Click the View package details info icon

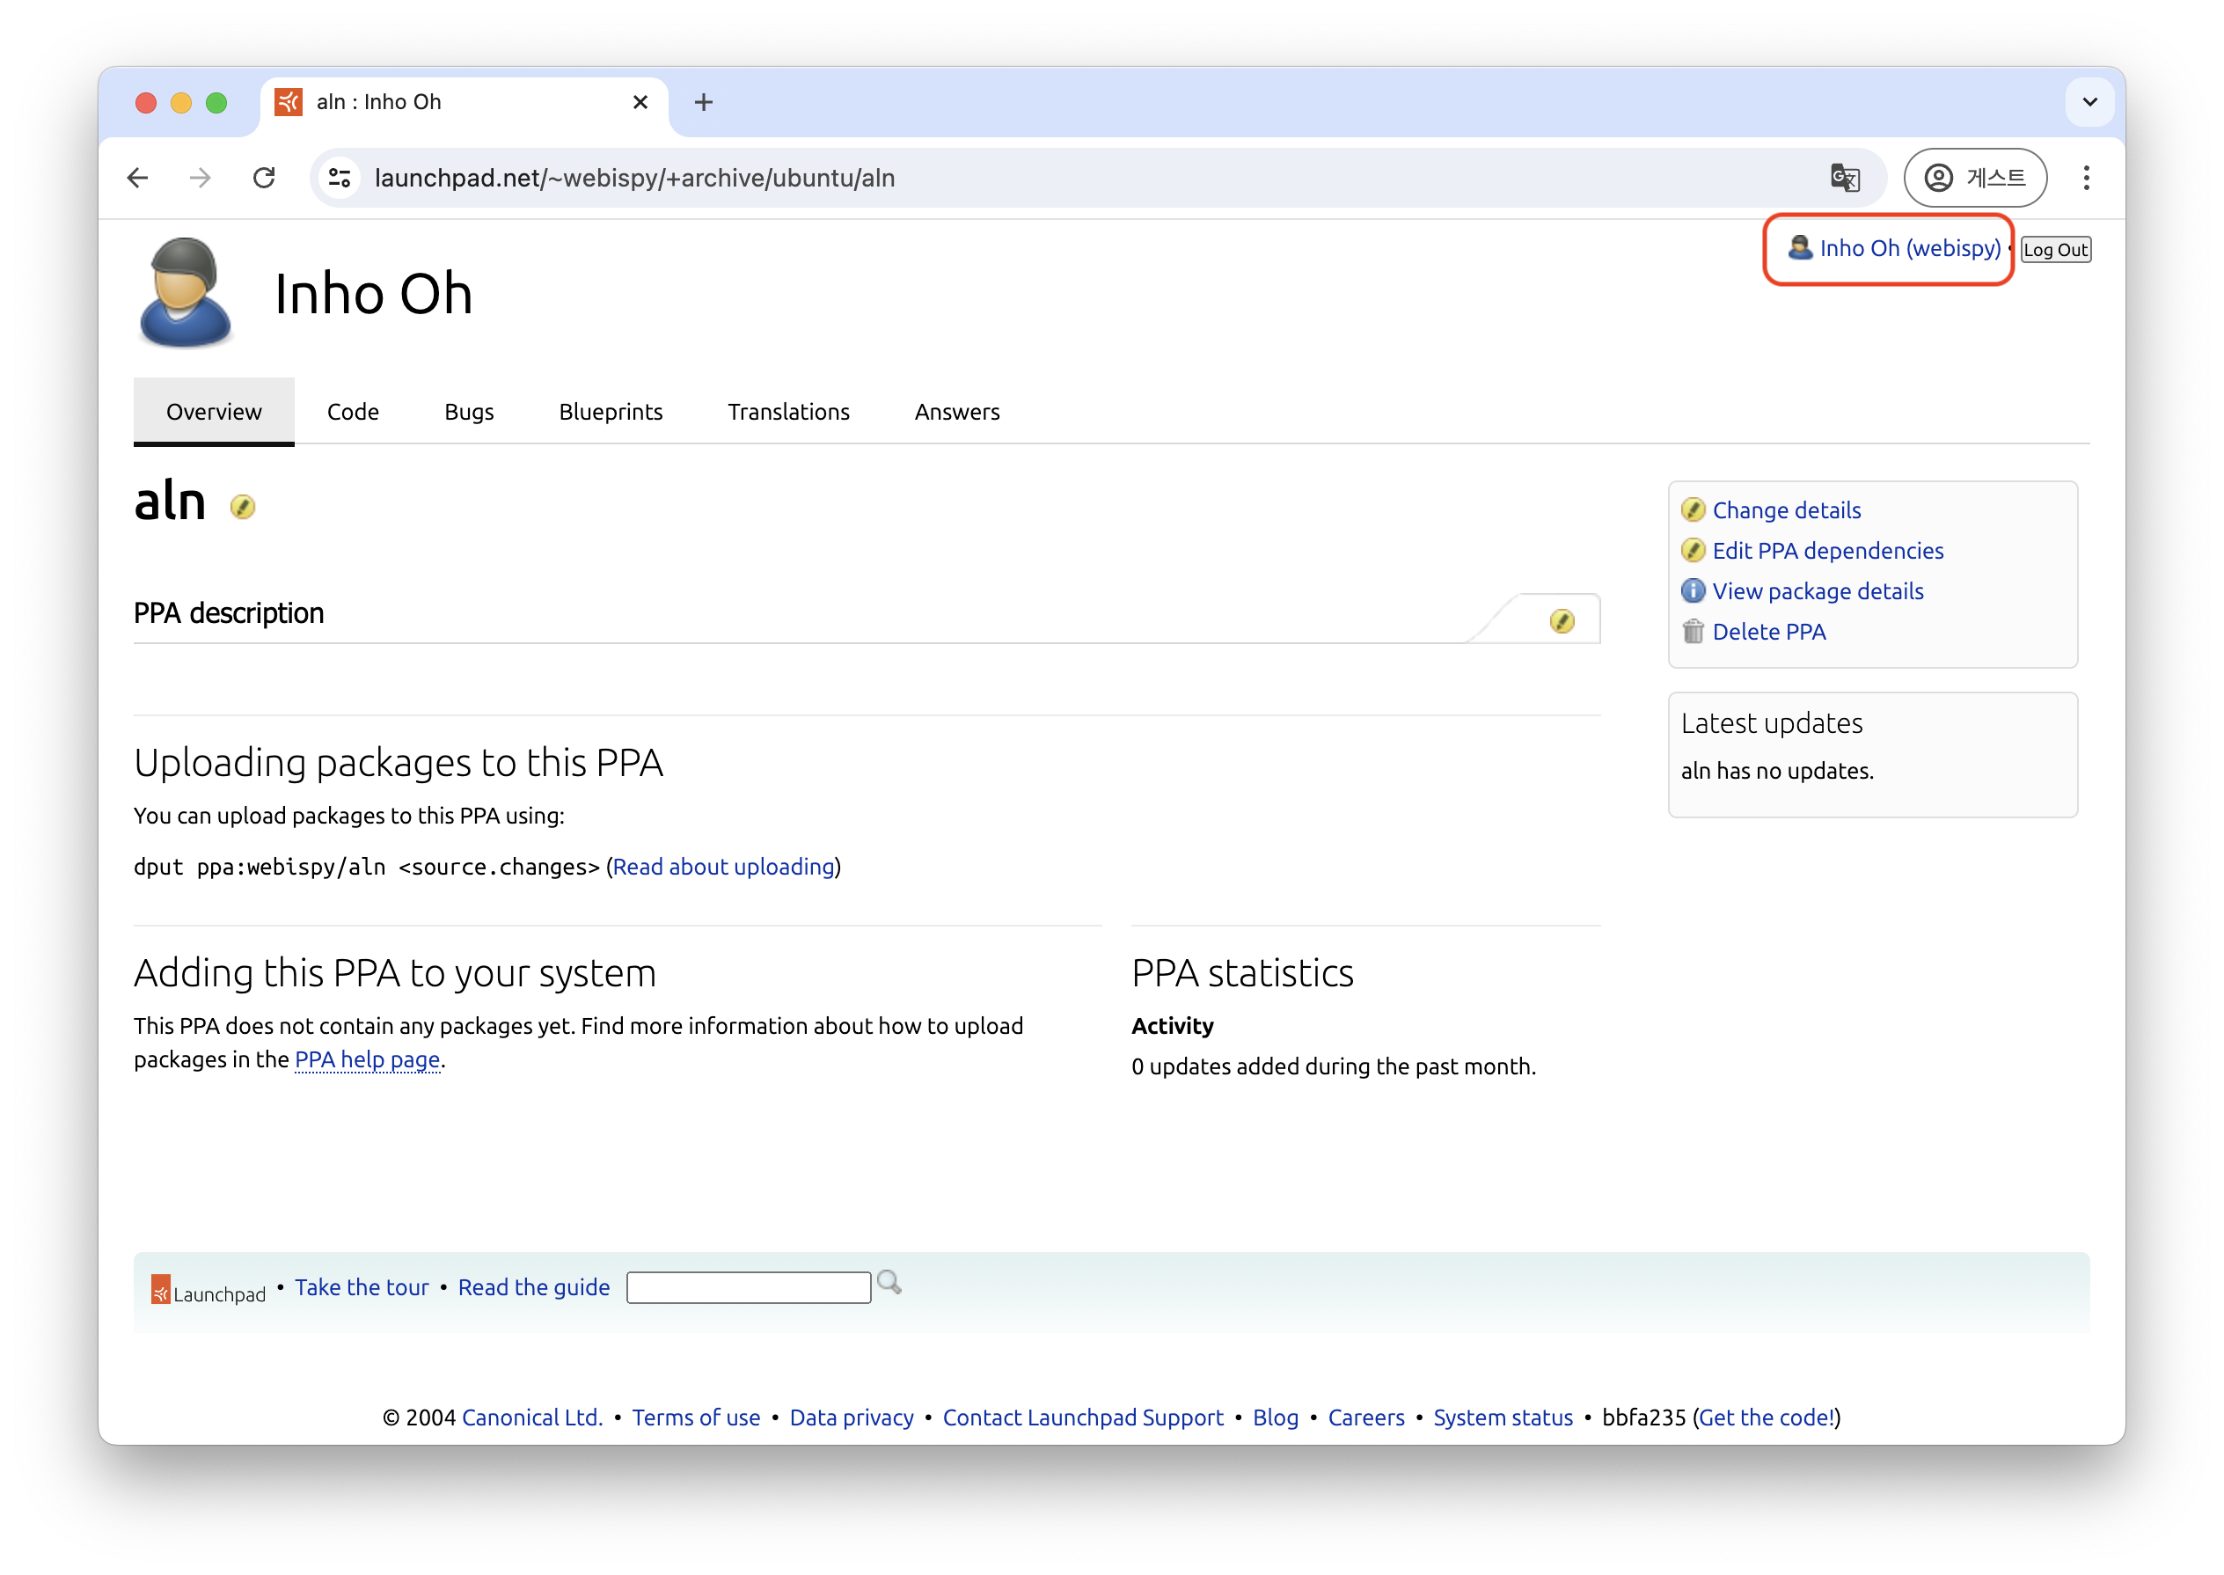coord(1693,590)
